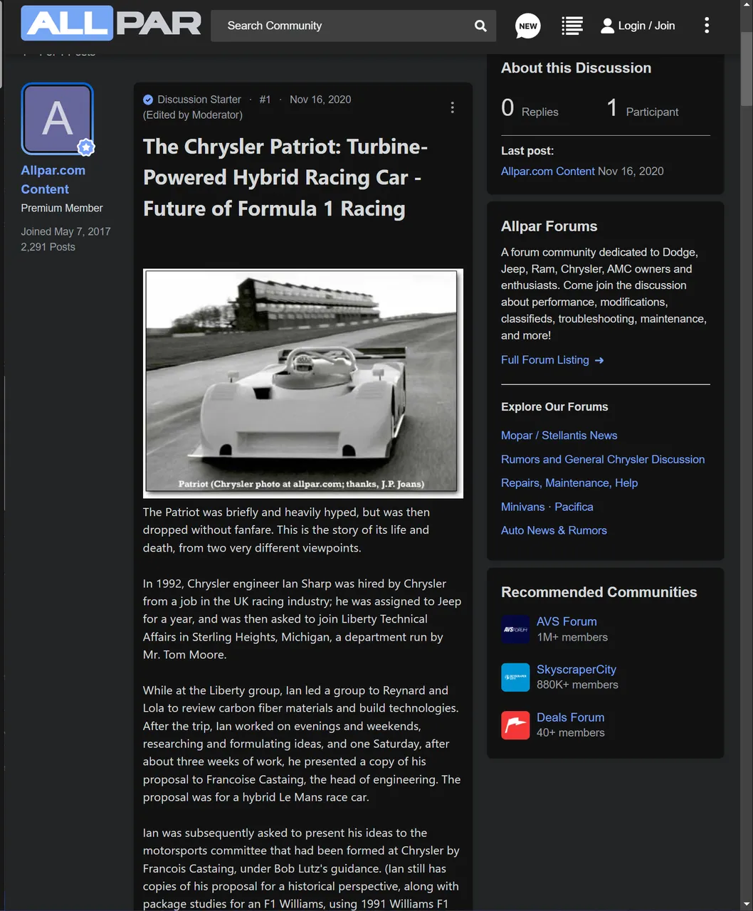Click the SkyscraperCity community icon
This screenshot has width=753, height=911.
pyautogui.click(x=515, y=677)
